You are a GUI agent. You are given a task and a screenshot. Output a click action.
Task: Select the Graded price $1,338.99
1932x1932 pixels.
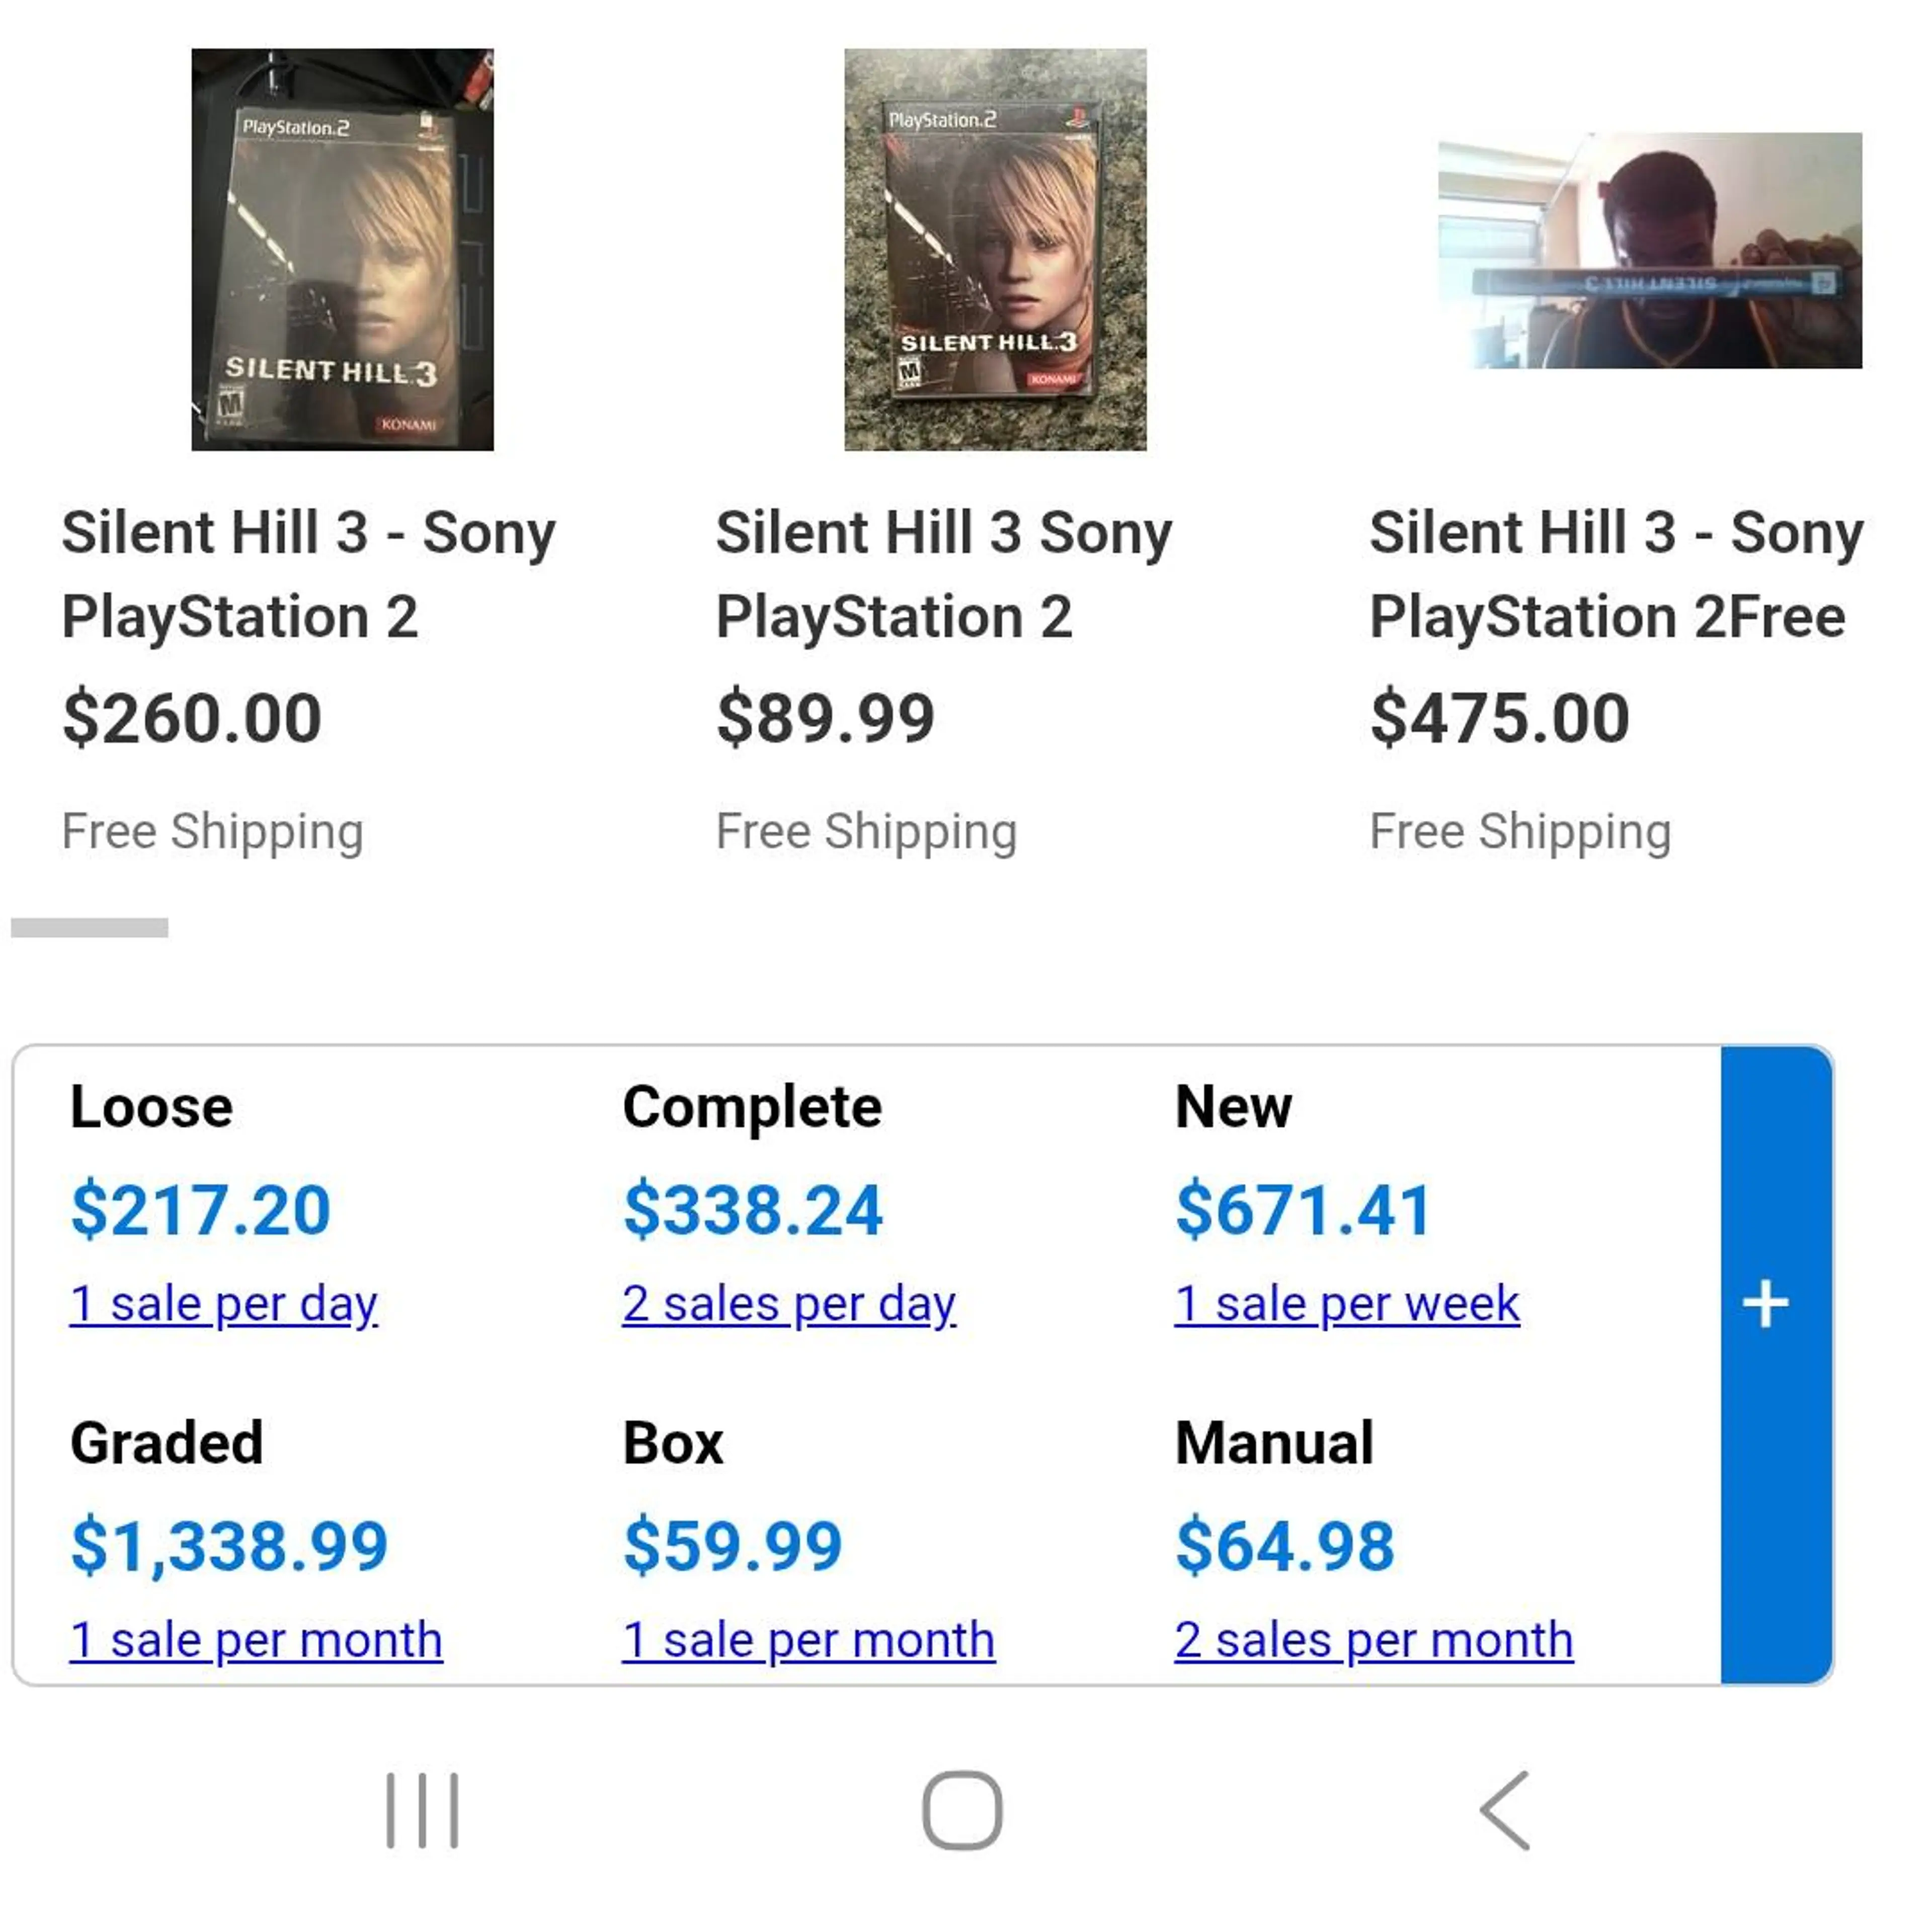pos(229,1545)
